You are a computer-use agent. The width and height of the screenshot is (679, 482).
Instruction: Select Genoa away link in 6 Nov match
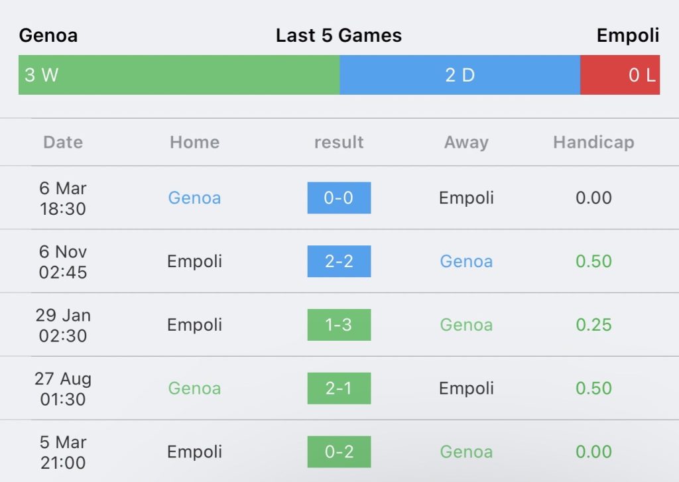466,261
